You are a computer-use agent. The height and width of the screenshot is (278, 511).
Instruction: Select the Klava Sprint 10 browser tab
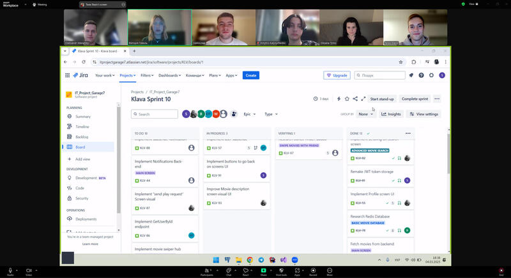pyautogui.click(x=99, y=51)
